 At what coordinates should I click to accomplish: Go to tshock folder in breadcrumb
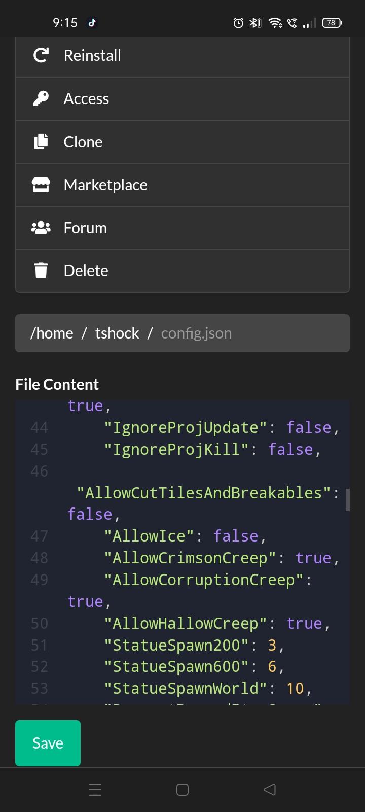(x=117, y=333)
